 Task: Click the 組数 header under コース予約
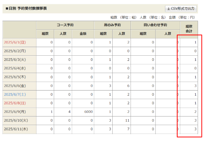coord(45,34)
